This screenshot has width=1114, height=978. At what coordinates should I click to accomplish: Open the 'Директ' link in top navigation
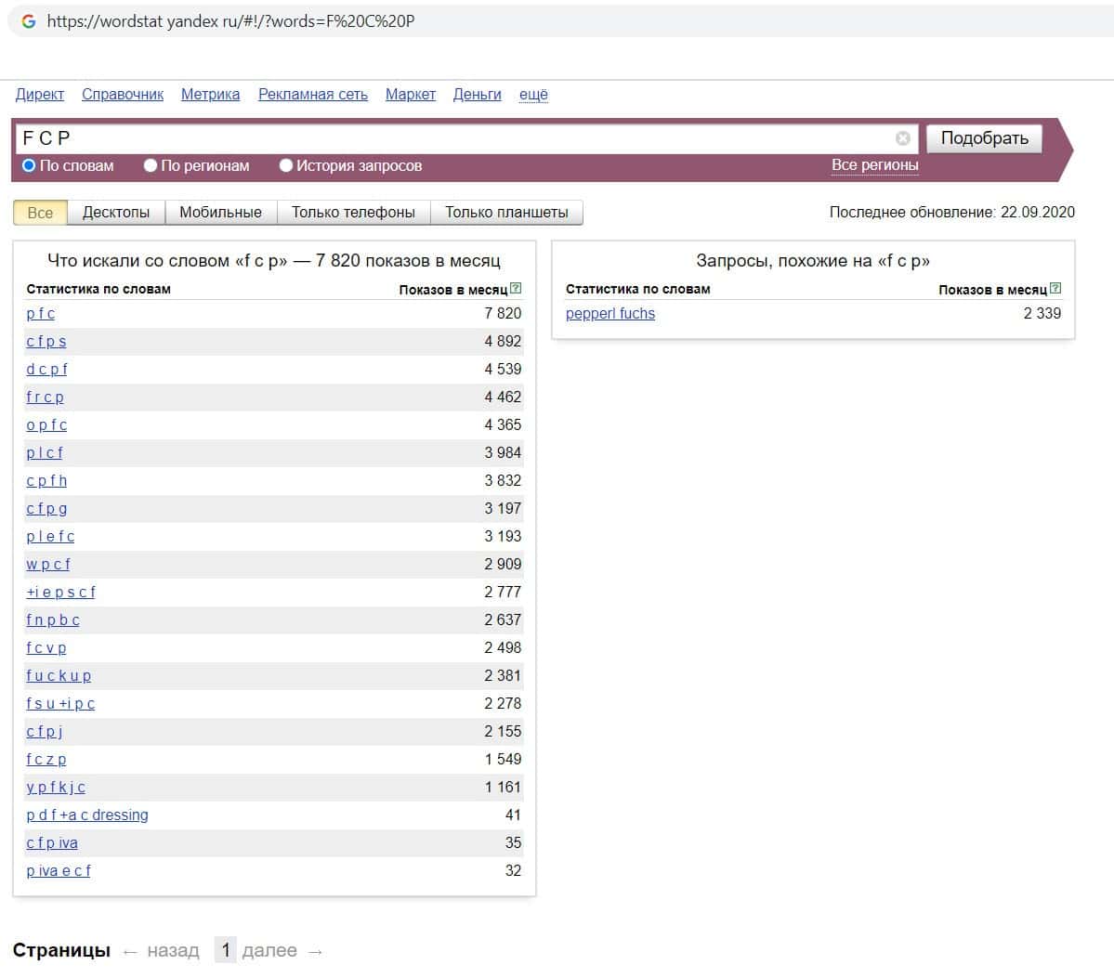coord(40,95)
